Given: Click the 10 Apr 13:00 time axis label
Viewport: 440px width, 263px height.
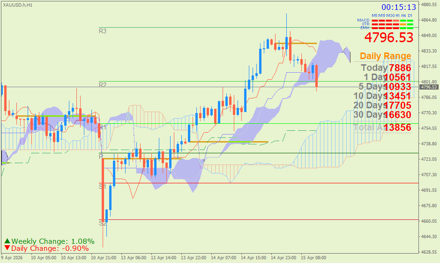Looking at the screenshot, I should click(x=74, y=257).
